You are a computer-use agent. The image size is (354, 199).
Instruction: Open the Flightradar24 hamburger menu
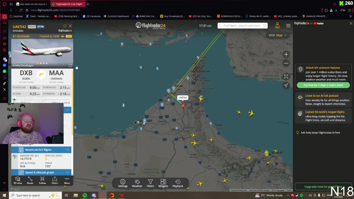[x=288, y=25]
